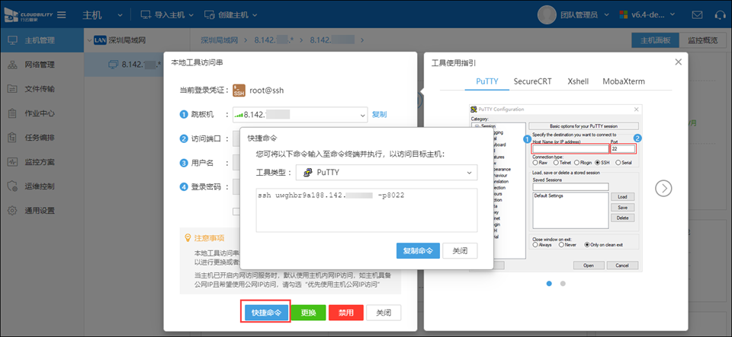Viewport: 732px width, 337px height.
Task: Click next arrow in the tool guide carousel
Action: pyautogui.click(x=663, y=188)
